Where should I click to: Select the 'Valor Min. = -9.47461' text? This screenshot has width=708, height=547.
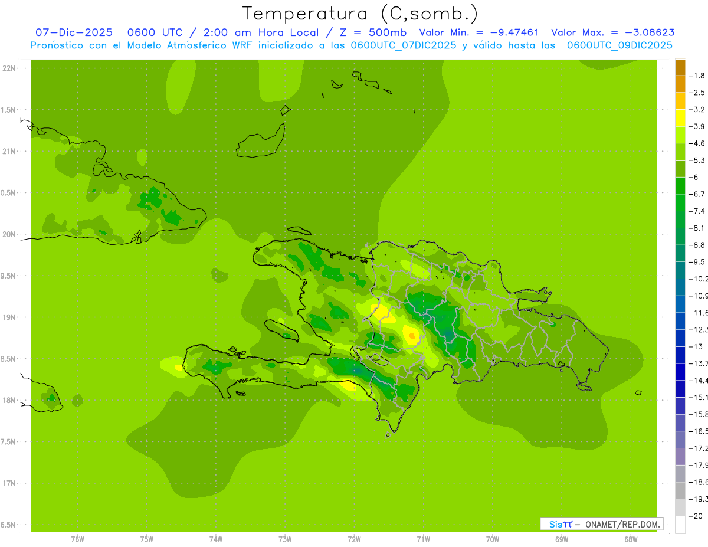(480, 32)
